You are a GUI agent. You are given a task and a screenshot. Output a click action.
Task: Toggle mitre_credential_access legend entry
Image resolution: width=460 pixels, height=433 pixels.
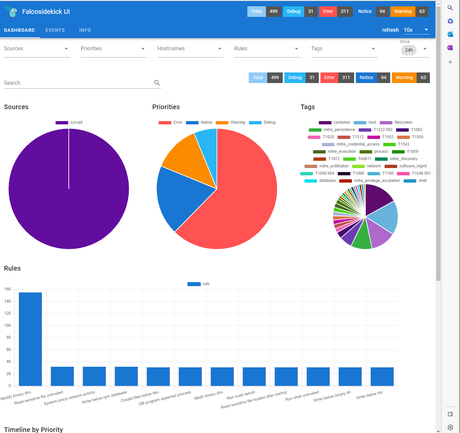[351, 144]
